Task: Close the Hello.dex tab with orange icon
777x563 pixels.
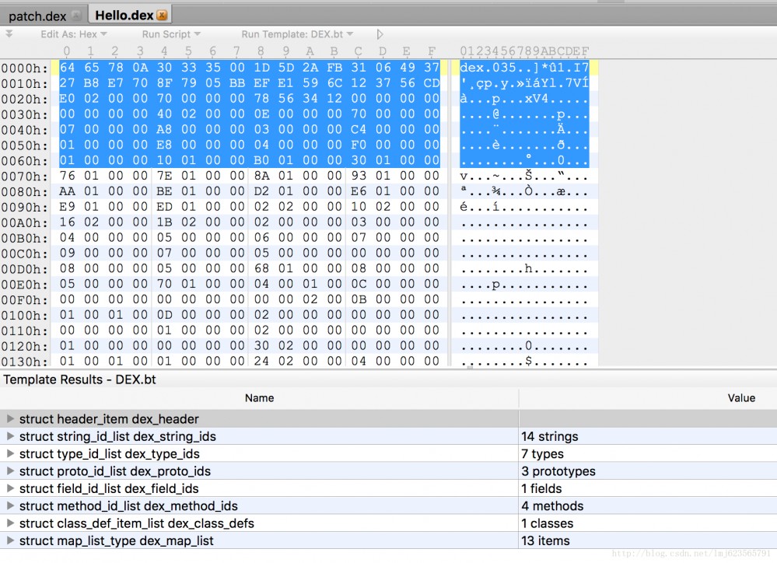Action: (162, 16)
